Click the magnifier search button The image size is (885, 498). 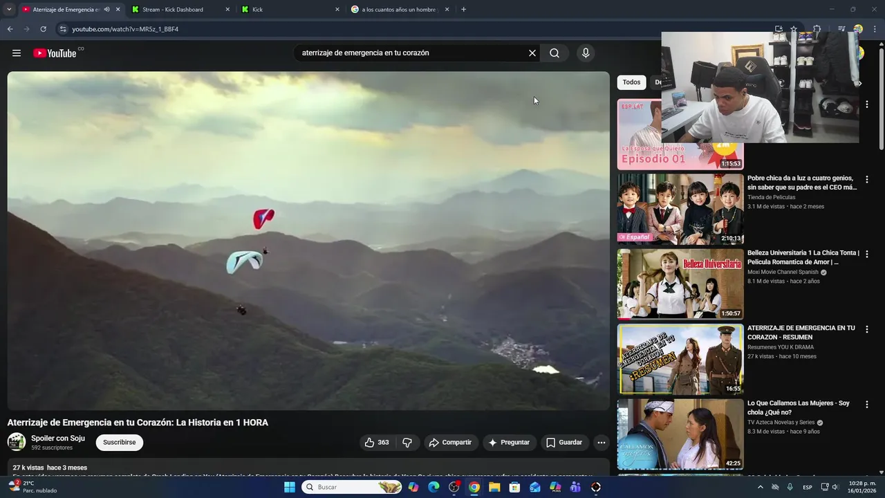click(555, 53)
